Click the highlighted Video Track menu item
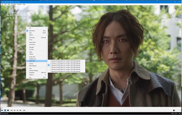Image resolution: width=182 pixels, height=115 pixels. [x=37, y=61]
